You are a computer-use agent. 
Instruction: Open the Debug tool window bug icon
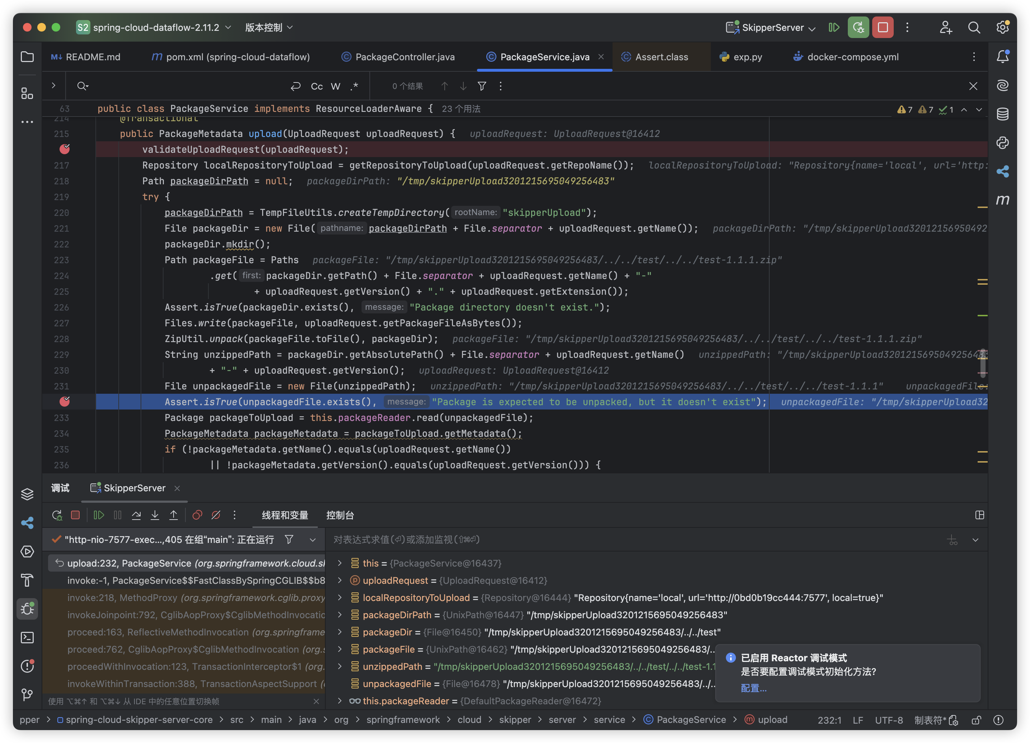[x=27, y=609]
